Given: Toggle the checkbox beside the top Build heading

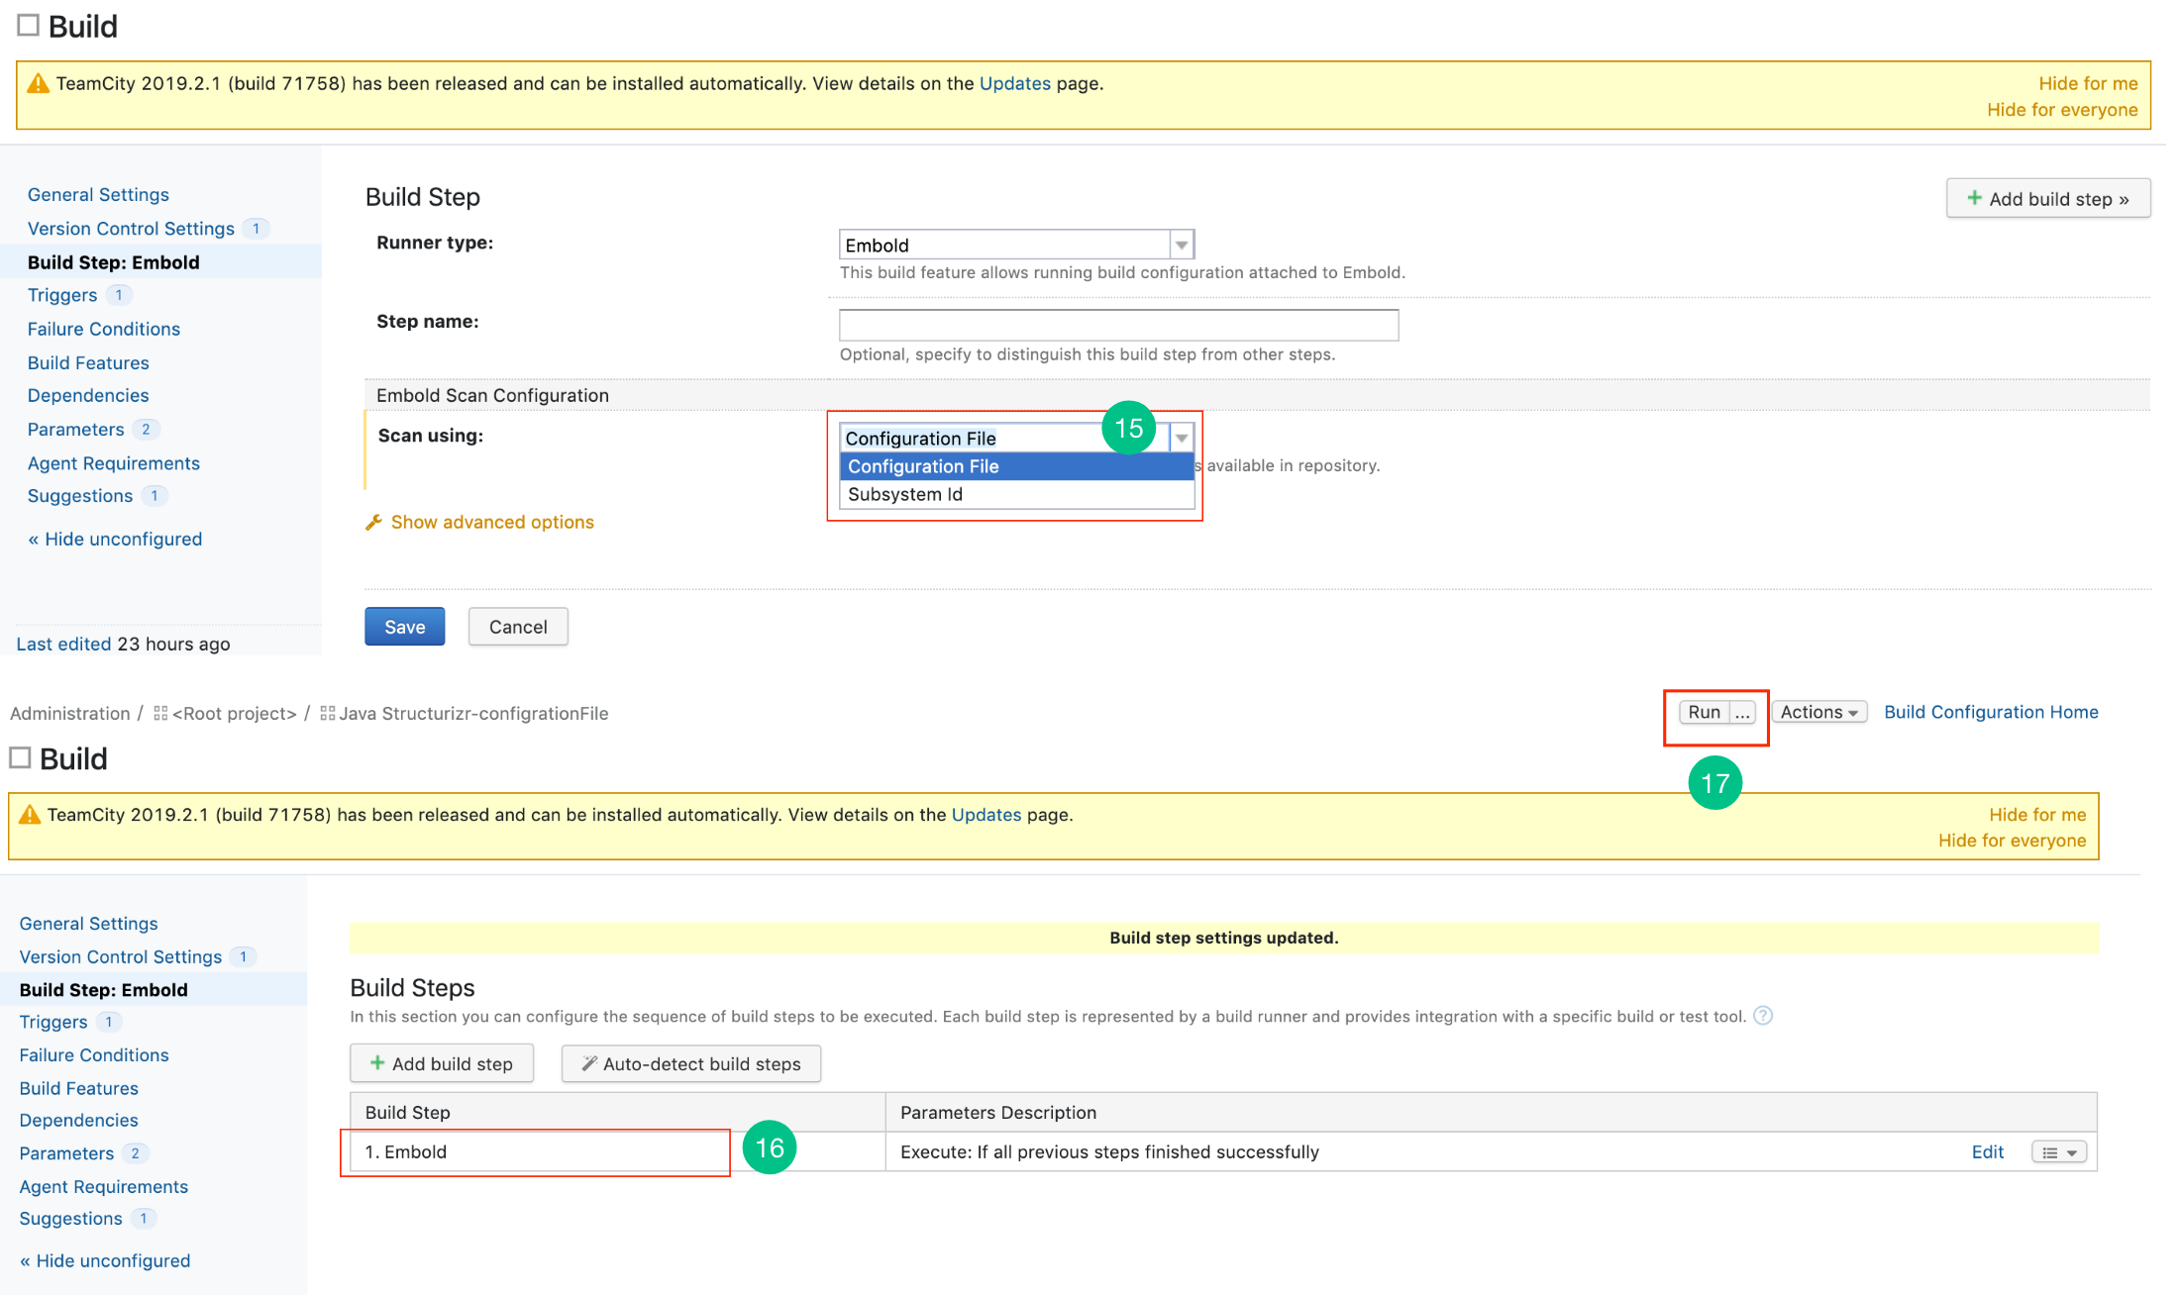Looking at the screenshot, I should click(29, 25).
